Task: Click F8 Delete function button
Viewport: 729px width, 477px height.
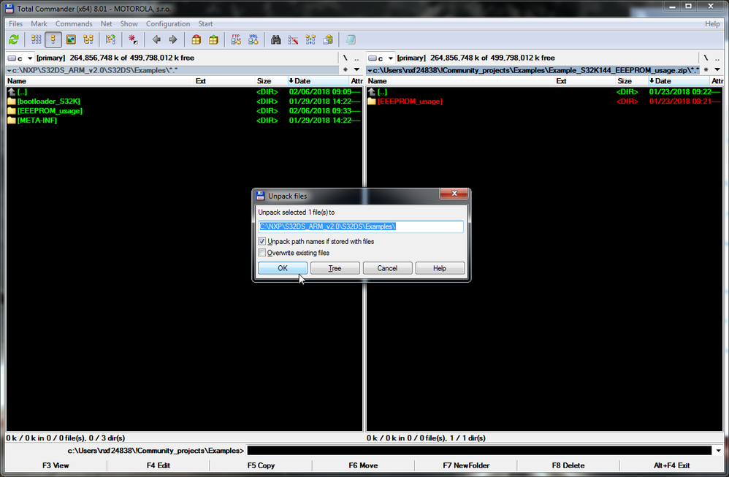Action: [x=568, y=465]
